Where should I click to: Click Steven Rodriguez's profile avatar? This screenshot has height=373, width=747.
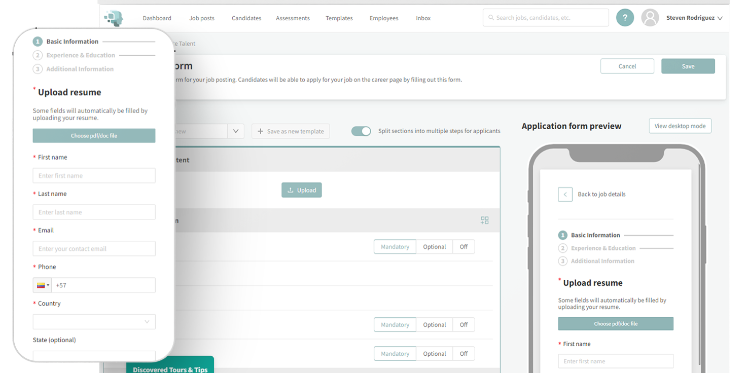pyautogui.click(x=650, y=17)
